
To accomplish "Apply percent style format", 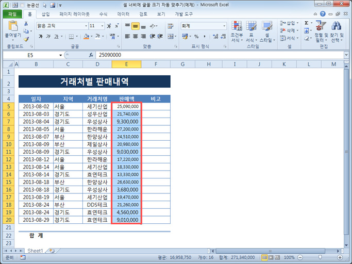I will click(x=196, y=36).
